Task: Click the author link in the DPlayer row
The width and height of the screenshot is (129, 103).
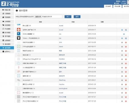Action: (62, 59)
